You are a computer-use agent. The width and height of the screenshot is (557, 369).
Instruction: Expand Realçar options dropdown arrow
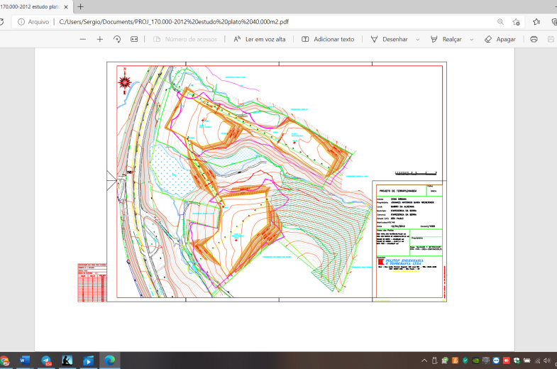point(472,40)
